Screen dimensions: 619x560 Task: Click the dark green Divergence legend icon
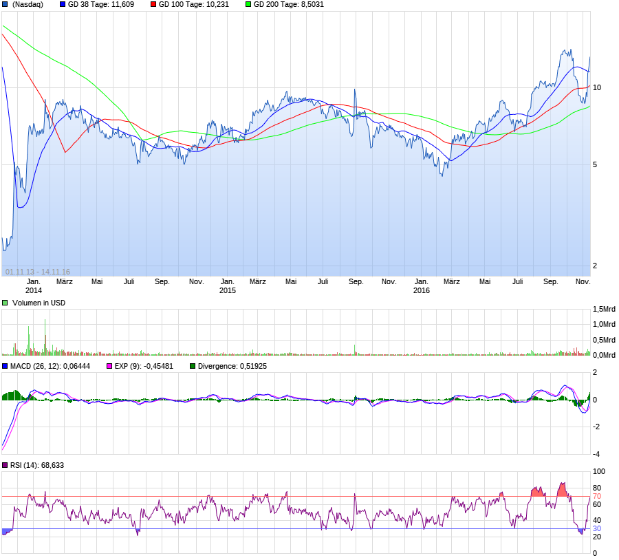pos(193,366)
